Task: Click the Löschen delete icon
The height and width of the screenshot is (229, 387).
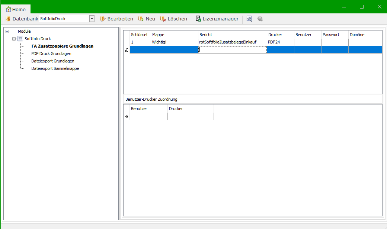Action: coord(163,19)
